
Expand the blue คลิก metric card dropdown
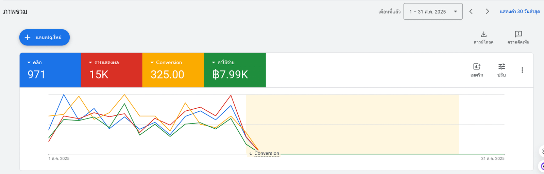[29, 63]
